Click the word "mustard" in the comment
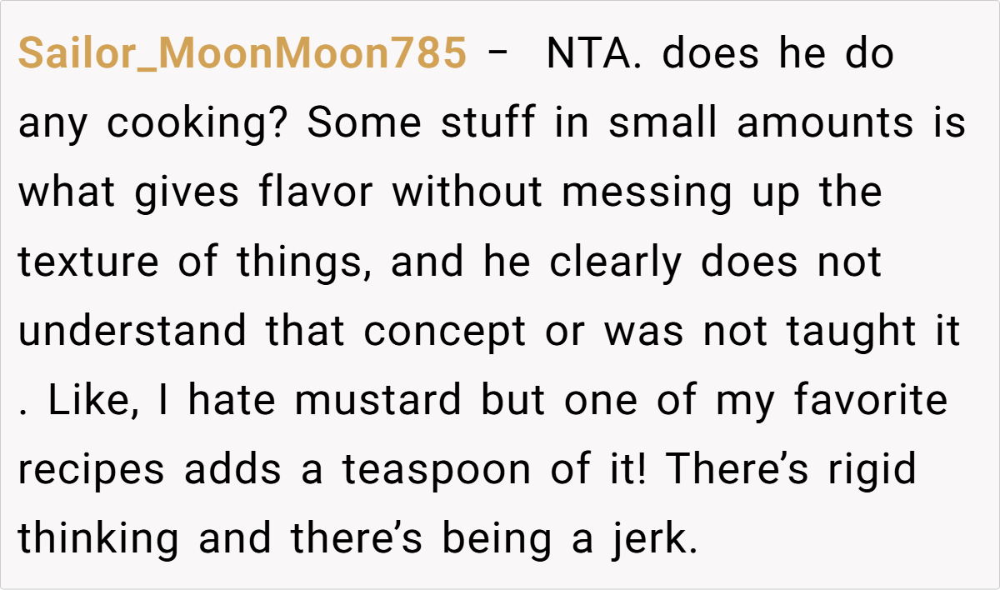The image size is (1000, 590). (377, 401)
